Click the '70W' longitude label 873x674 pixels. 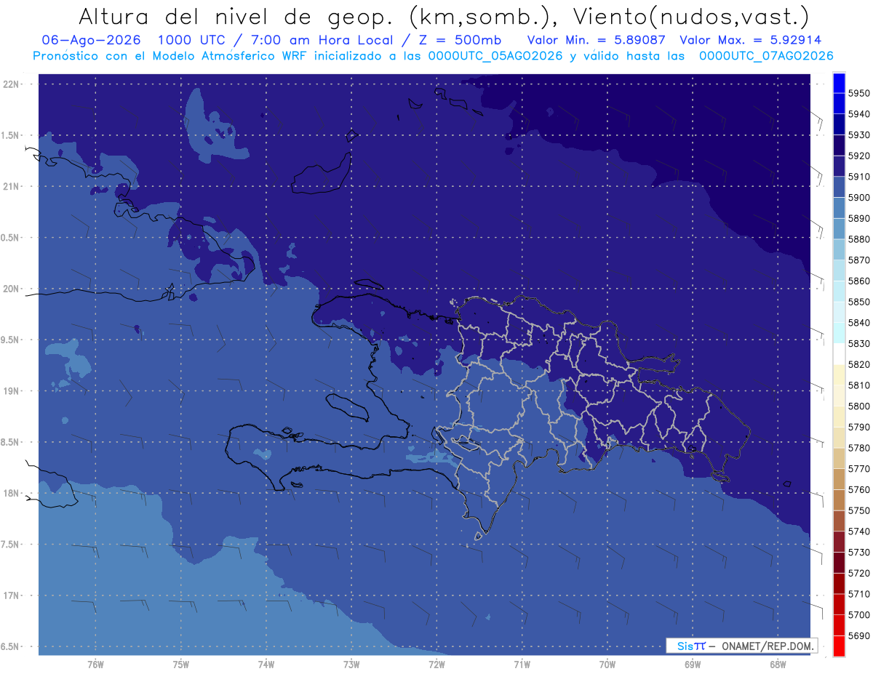(607, 664)
